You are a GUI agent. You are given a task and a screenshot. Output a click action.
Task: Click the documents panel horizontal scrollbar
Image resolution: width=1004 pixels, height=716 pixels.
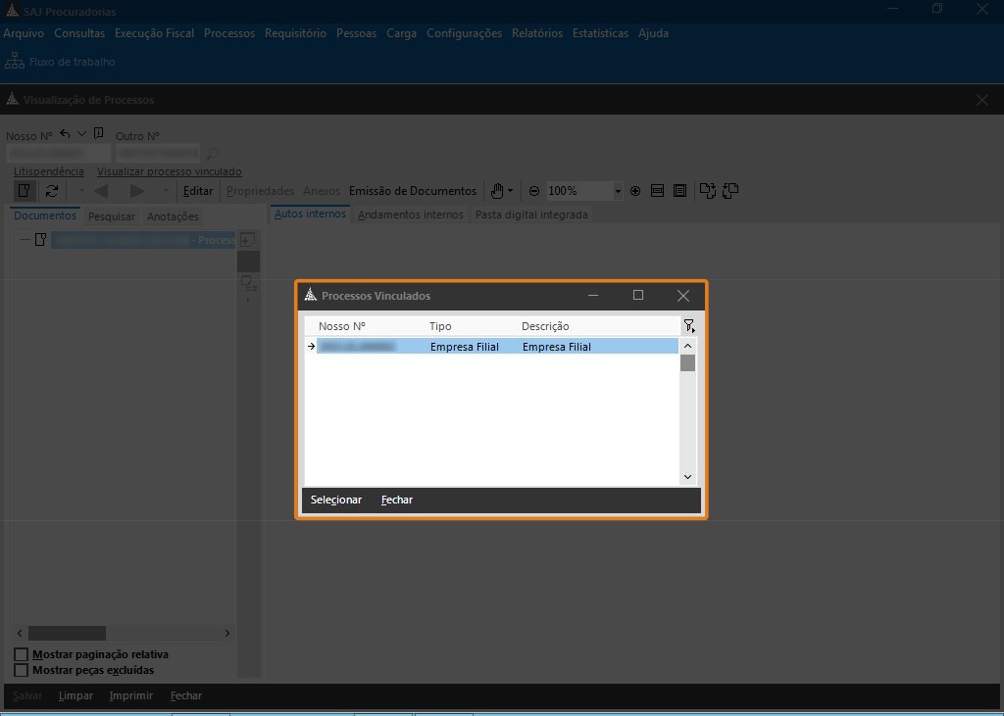point(67,633)
